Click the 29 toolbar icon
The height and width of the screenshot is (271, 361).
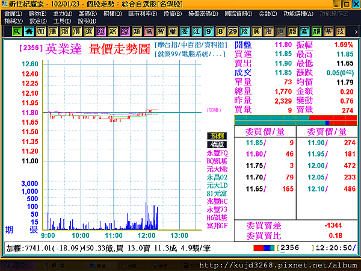232,31
